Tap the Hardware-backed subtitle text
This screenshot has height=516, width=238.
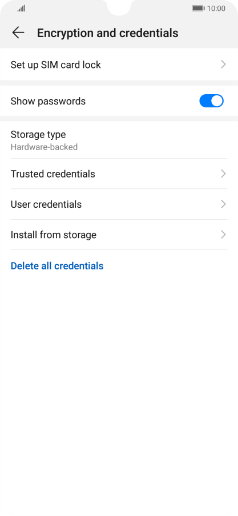(44, 147)
